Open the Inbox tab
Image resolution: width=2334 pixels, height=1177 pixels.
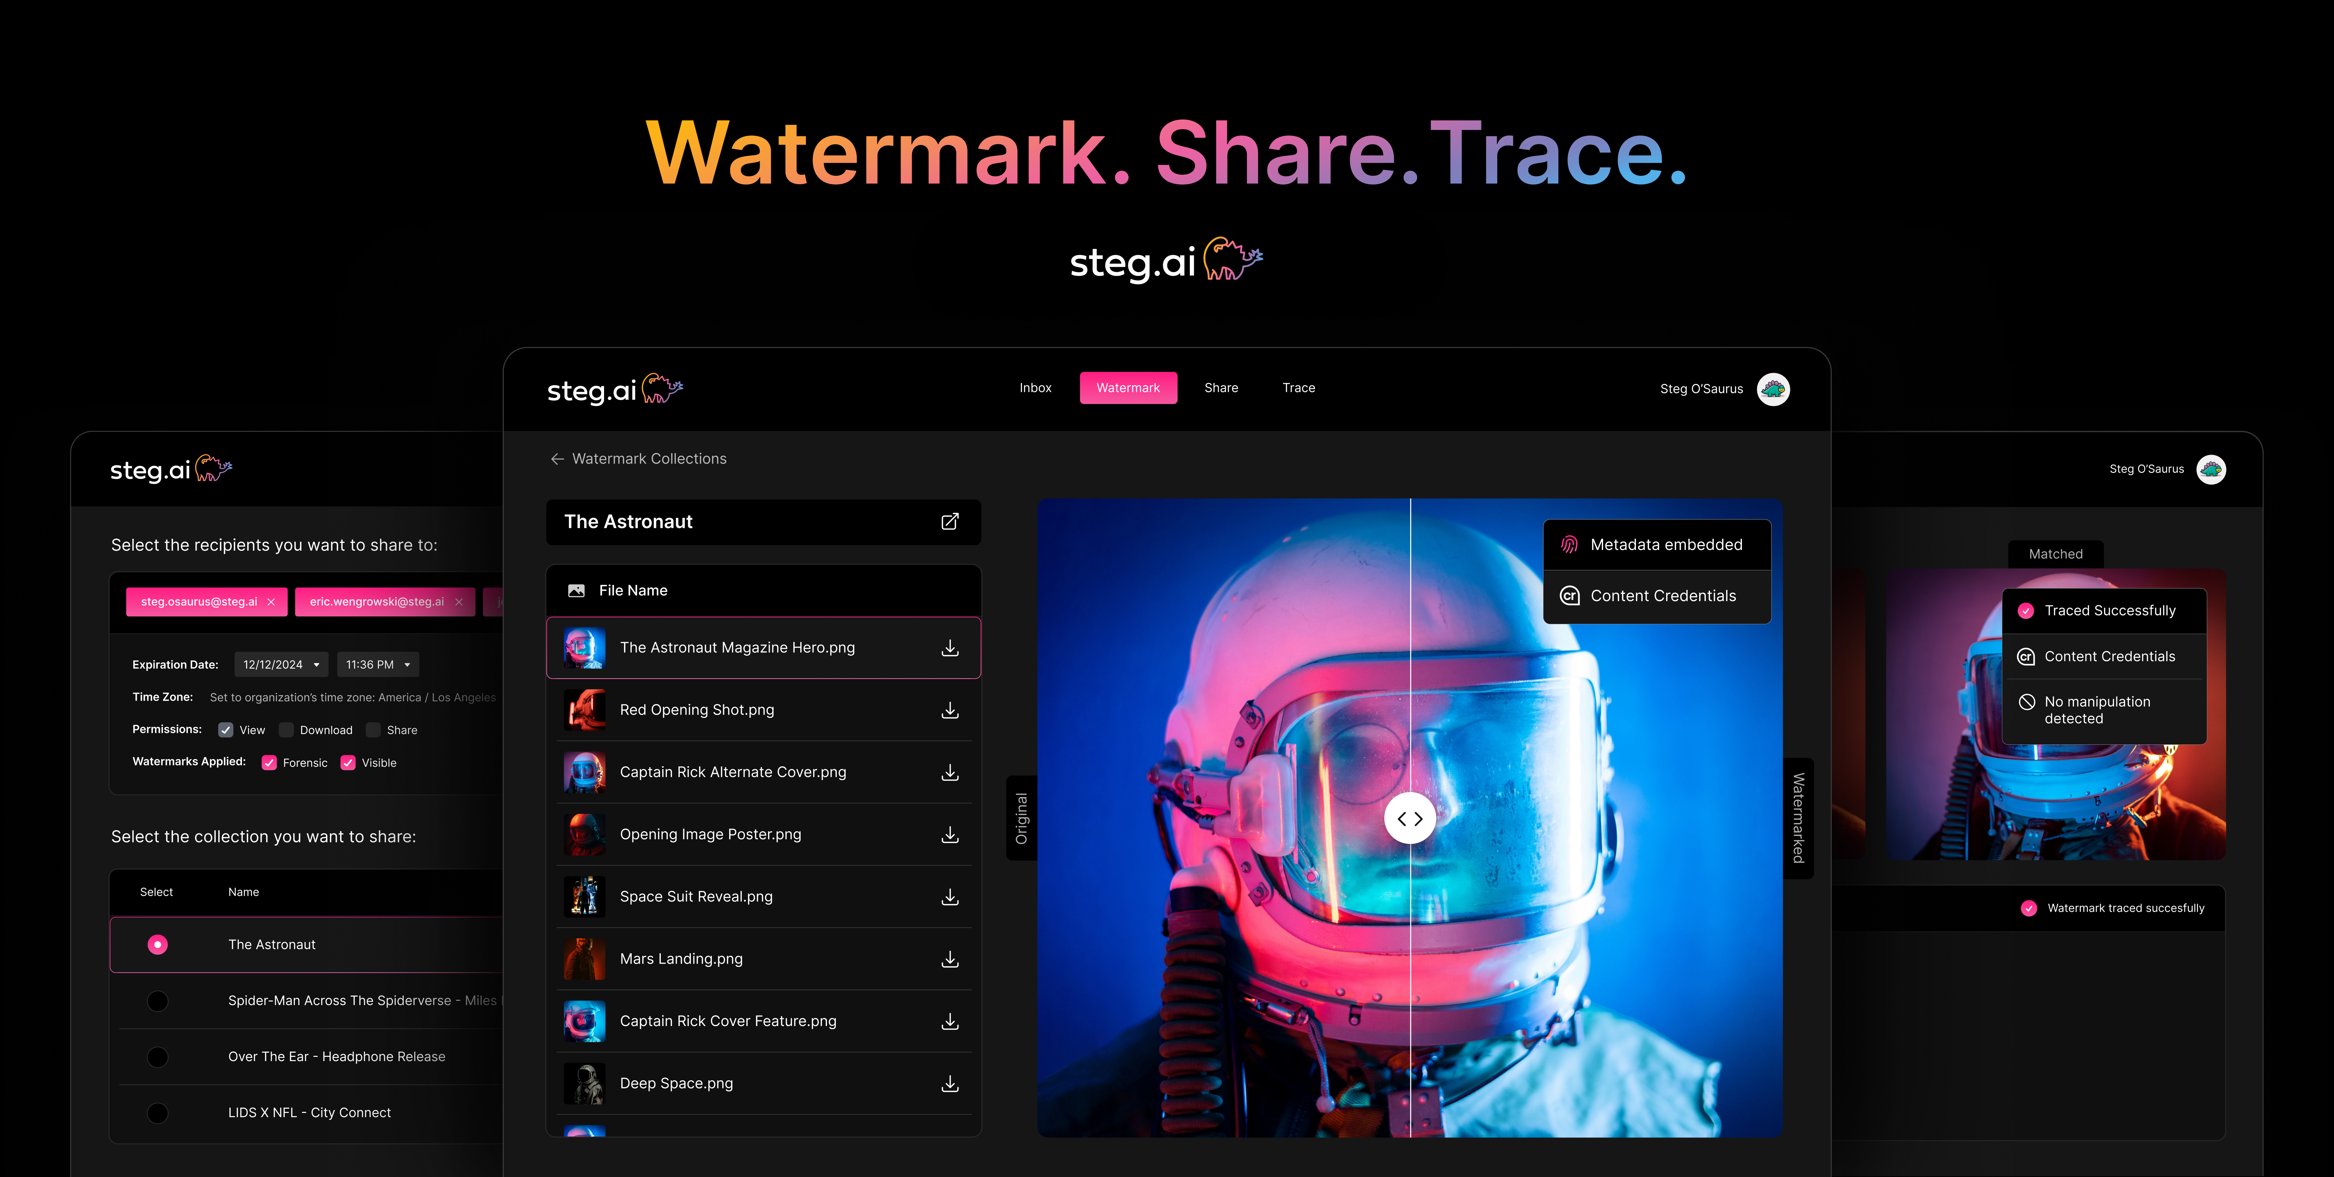pos(1036,387)
